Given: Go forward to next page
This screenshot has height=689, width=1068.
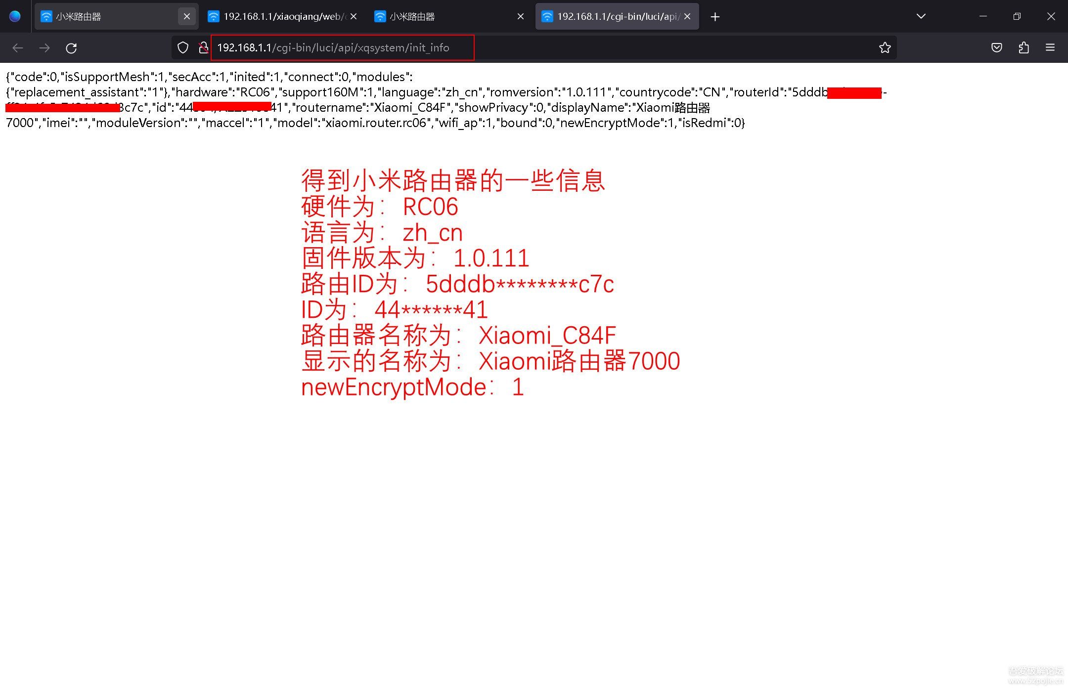Looking at the screenshot, I should (x=44, y=48).
